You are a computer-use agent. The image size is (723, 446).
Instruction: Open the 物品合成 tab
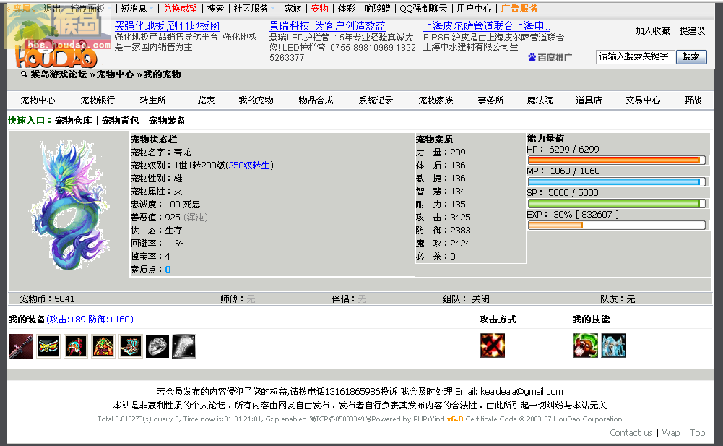[x=316, y=100]
